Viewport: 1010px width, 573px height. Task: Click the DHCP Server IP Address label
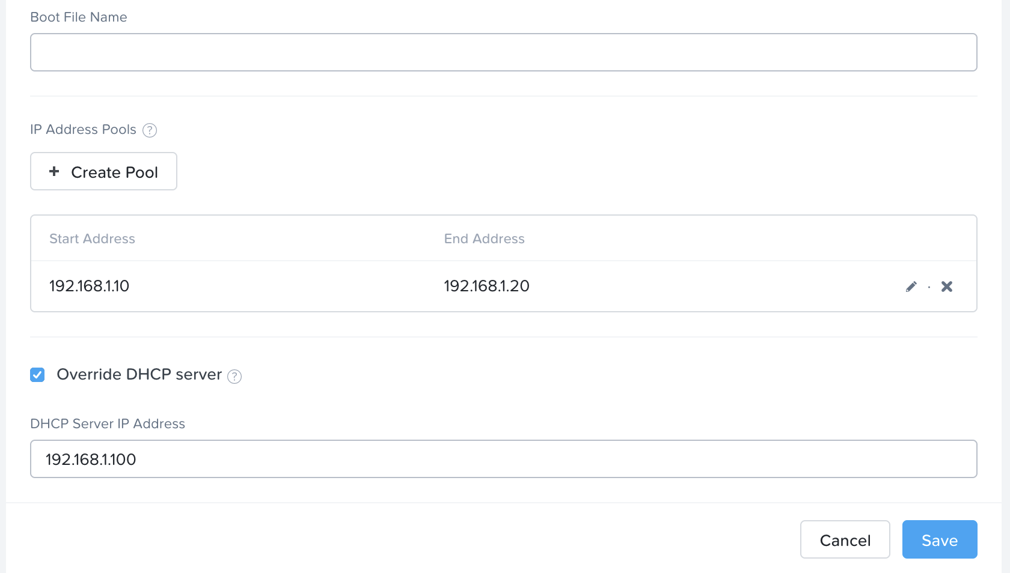(108, 424)
